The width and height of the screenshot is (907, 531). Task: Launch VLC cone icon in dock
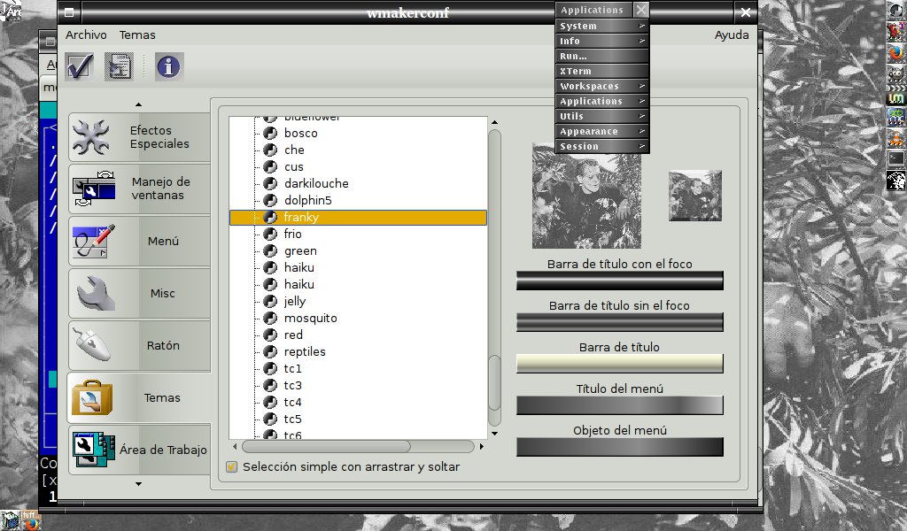tap(896, 139)
